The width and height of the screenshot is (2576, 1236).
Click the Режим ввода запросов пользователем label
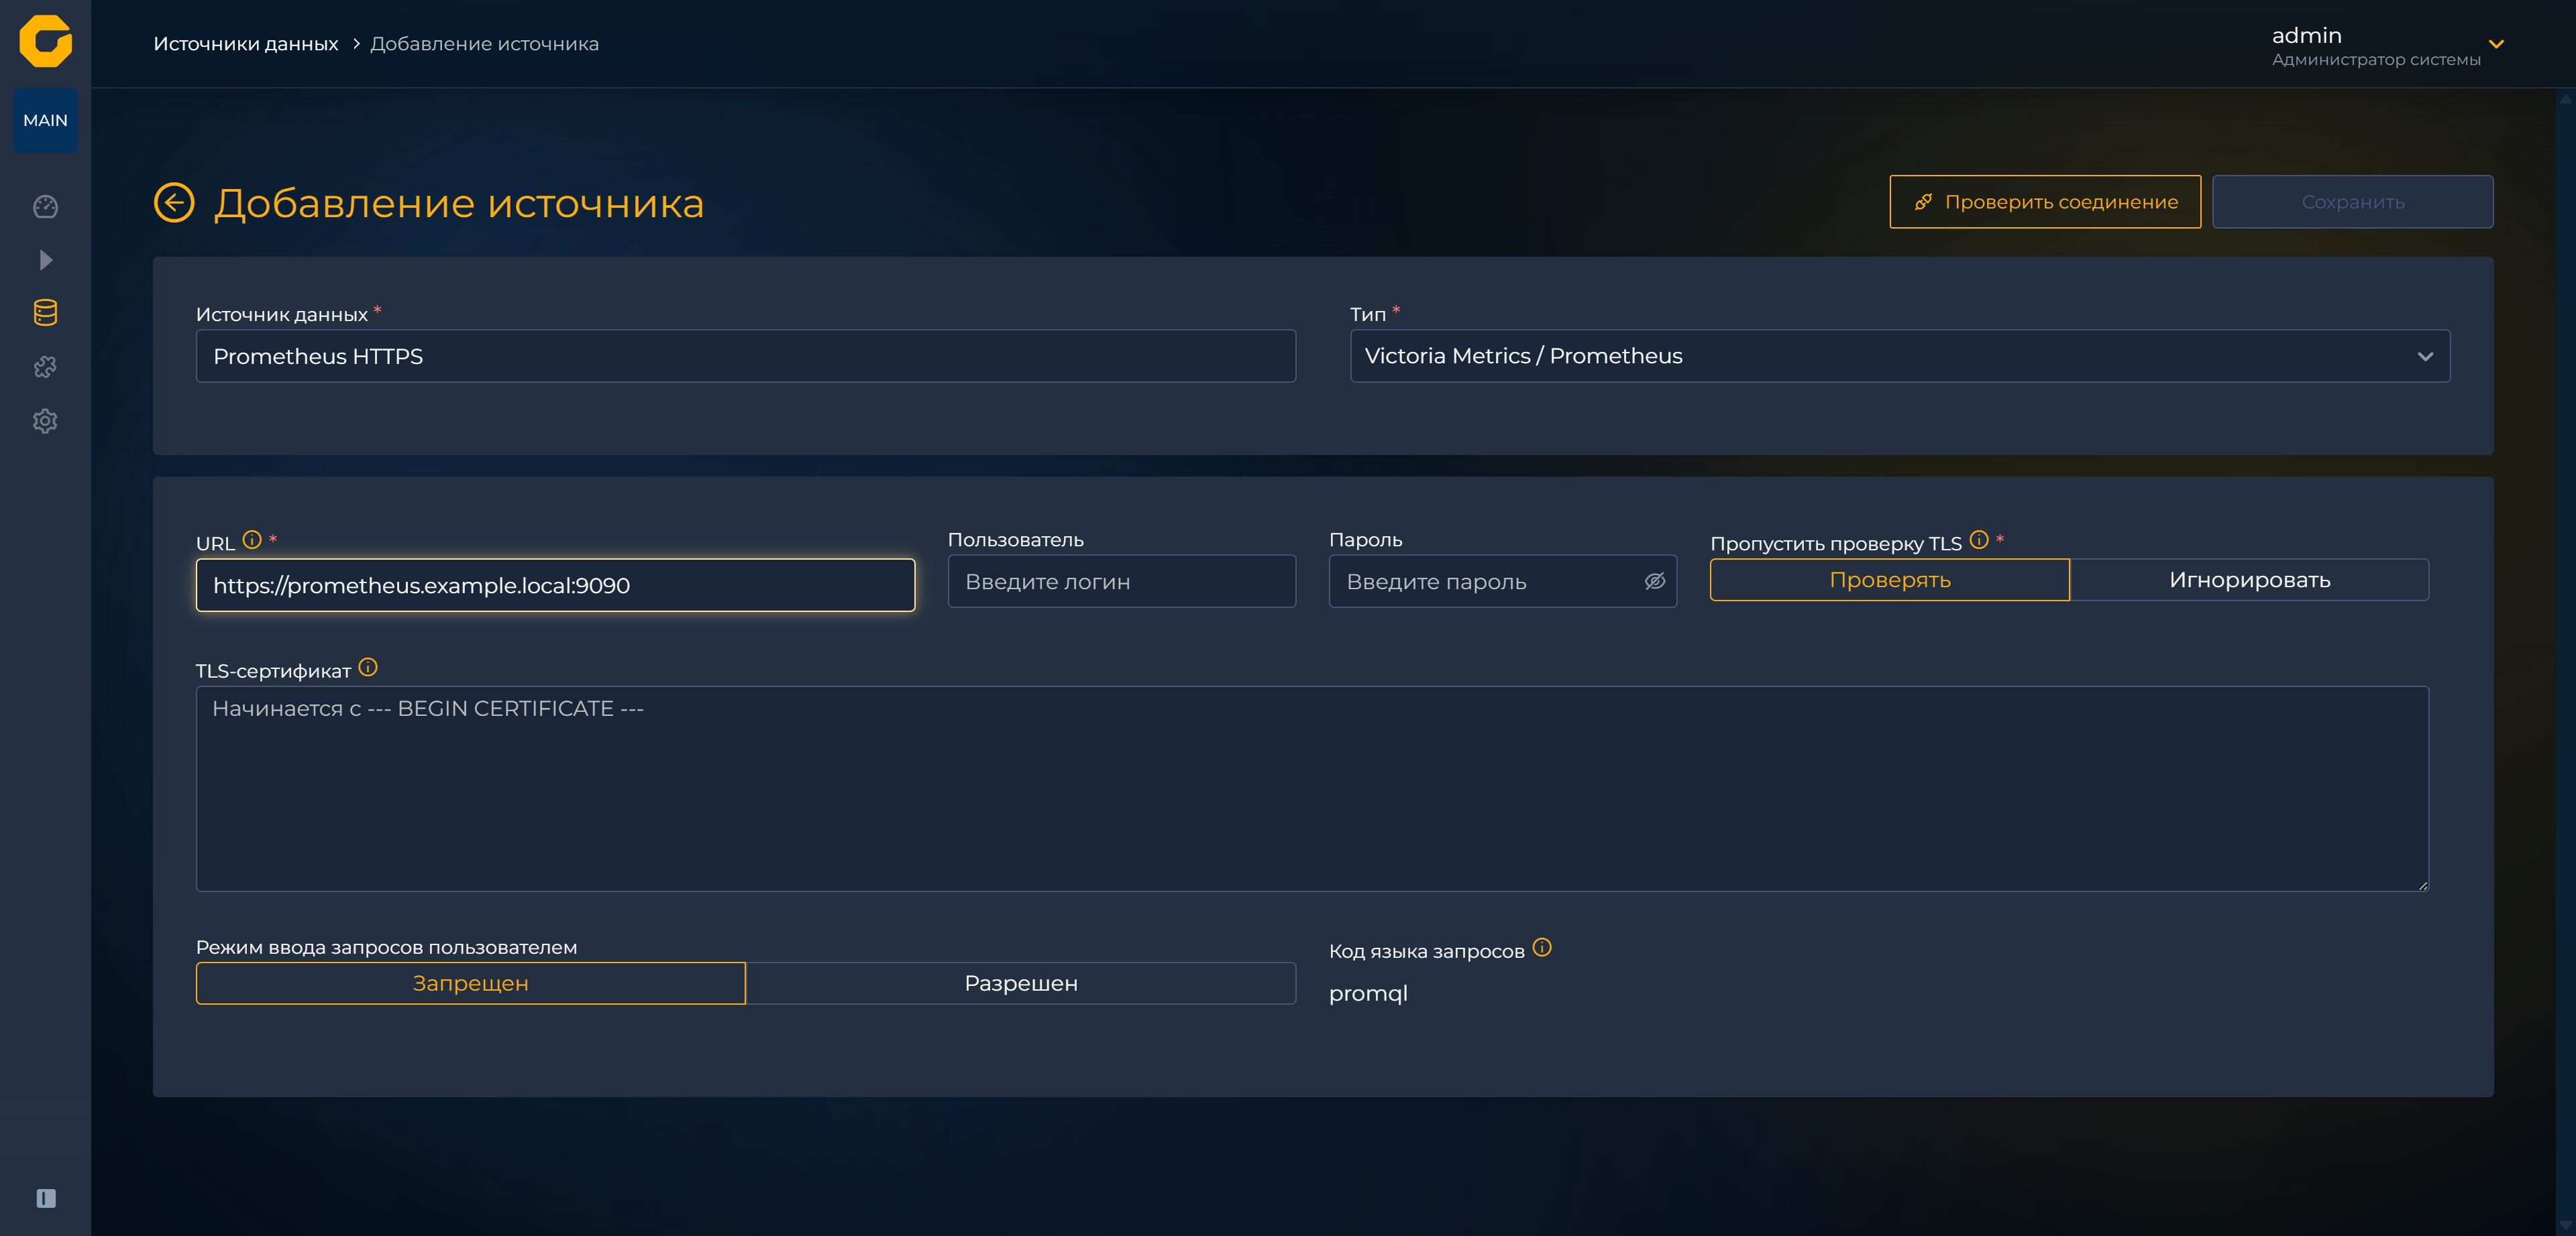click(386, 947)
